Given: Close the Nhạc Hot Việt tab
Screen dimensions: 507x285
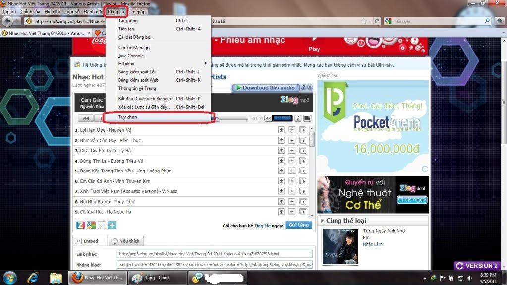Looking at the screenshot, I should click(89, 33).
